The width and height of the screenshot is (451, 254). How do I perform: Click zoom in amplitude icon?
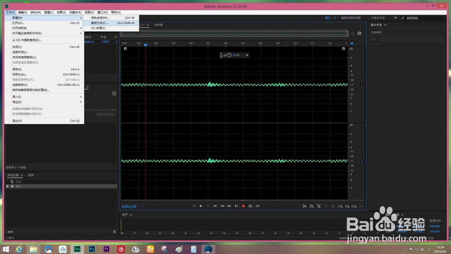304,206
